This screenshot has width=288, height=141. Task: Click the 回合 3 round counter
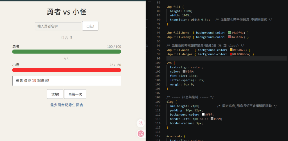point(66,38)
